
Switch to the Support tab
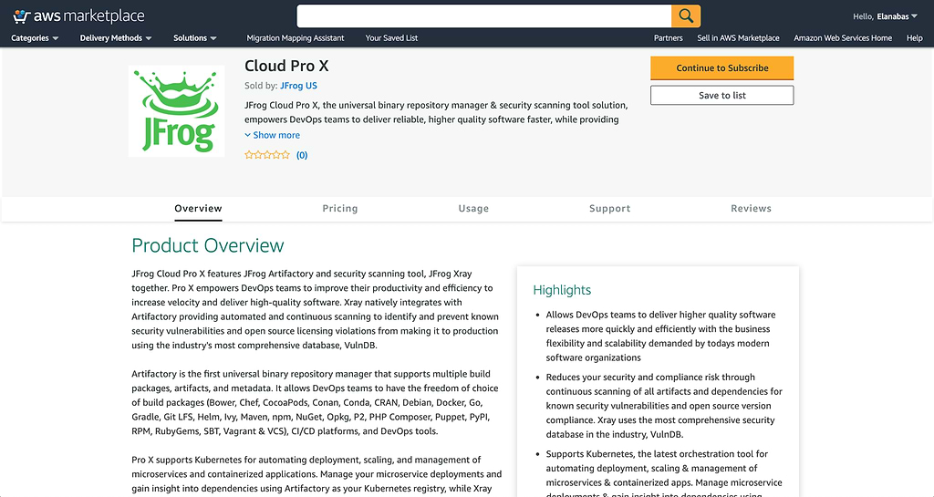(610, 208)
